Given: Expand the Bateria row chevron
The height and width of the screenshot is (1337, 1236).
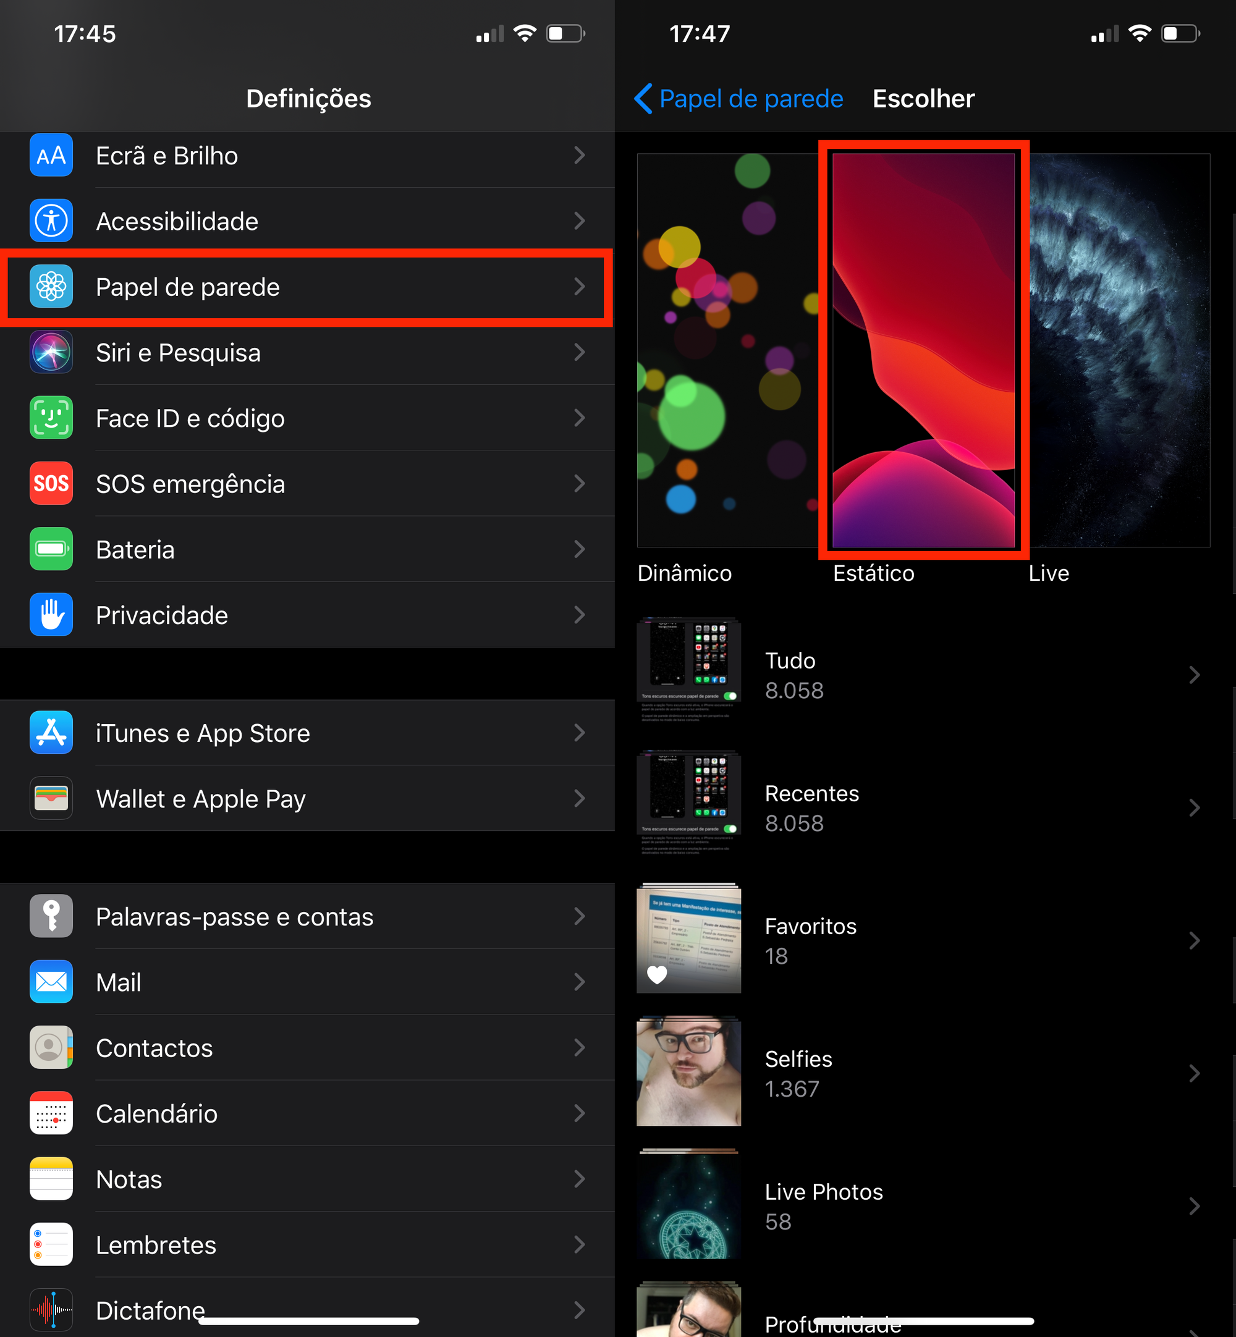Looking at the screenshot, I should tap(580, 549).
